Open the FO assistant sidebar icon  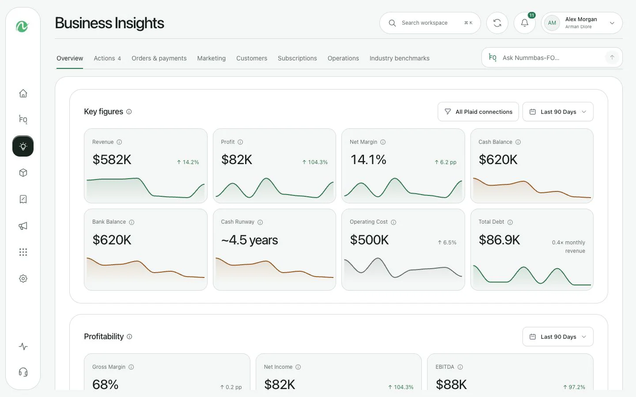[x=23, y=120]
